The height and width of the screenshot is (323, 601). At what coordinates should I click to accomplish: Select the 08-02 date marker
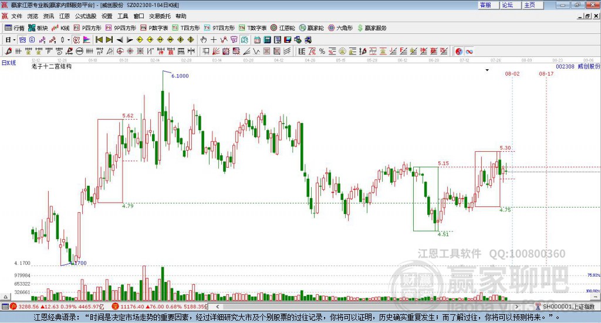[x=512, y=73]
